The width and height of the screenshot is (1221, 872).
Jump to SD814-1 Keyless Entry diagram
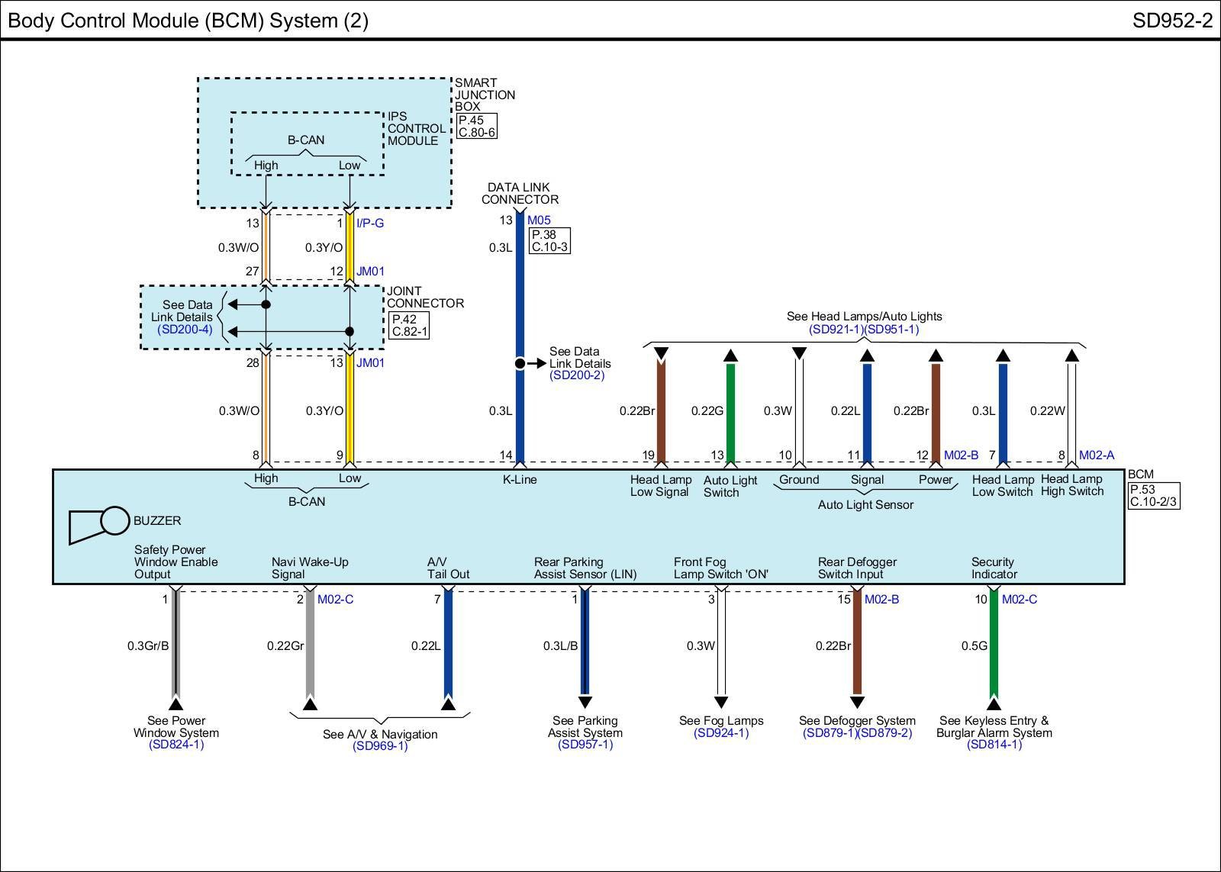coord(994,745)
